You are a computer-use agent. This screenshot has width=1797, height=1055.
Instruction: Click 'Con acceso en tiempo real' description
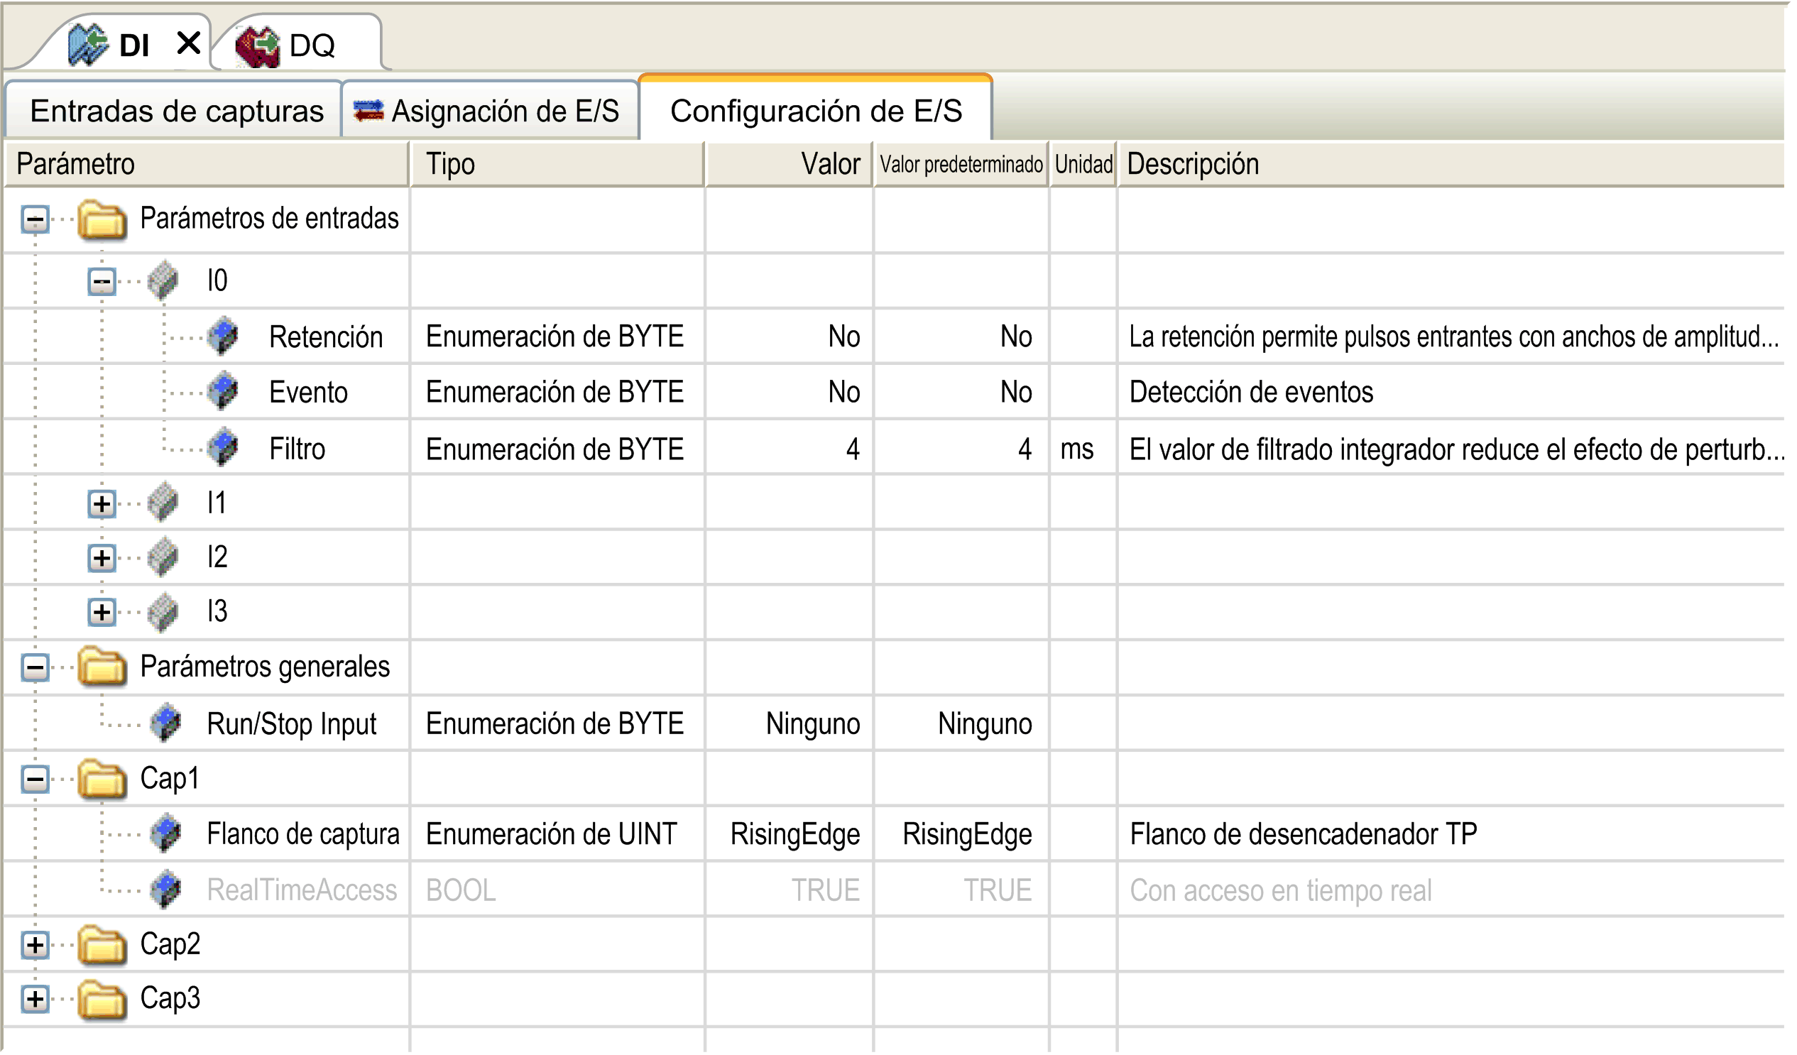[x=1280, y=890]
